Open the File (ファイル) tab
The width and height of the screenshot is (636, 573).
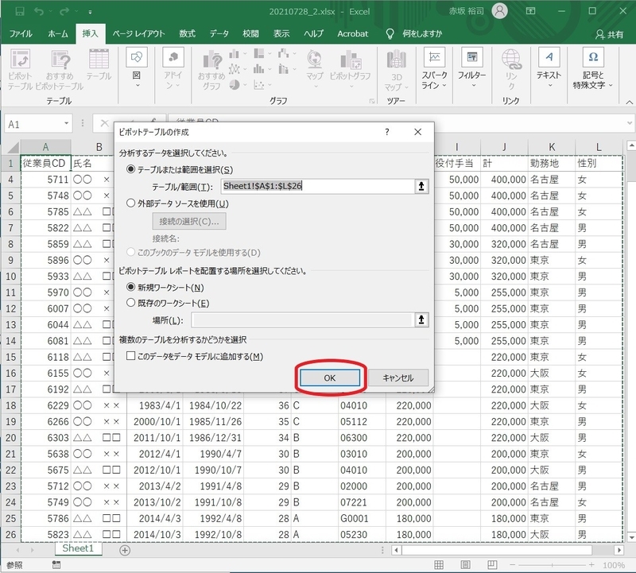[21, 33]
